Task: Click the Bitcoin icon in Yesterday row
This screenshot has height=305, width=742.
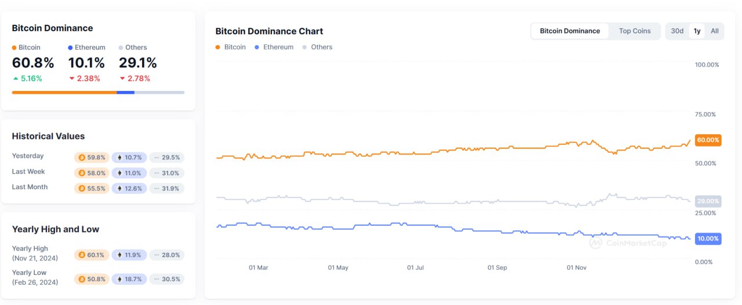Action: click(82, 157)
